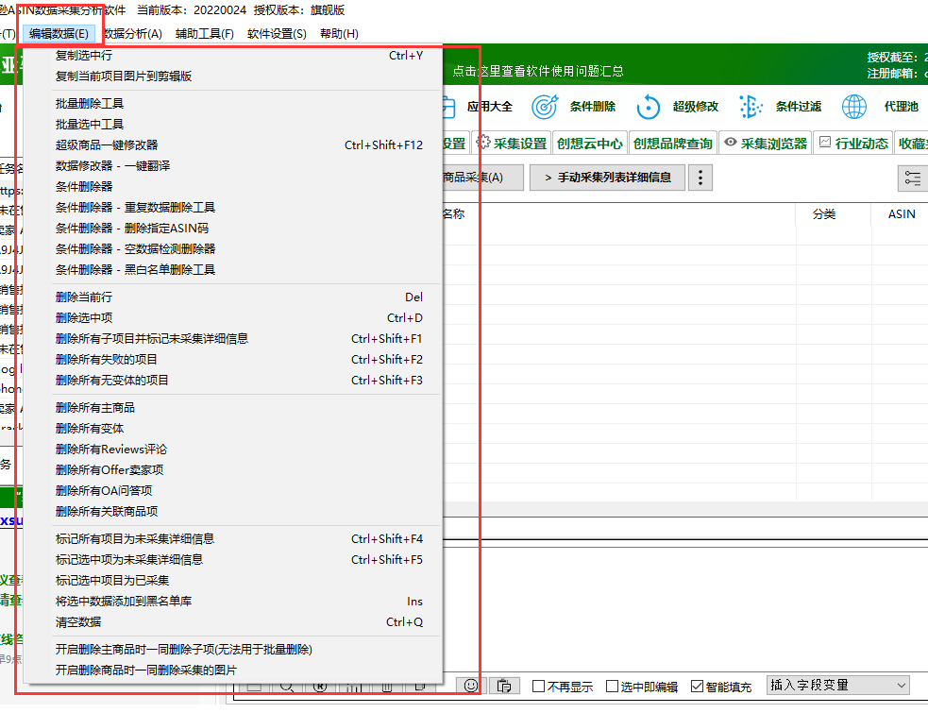928x713 pixels.
Task: Click 点击这里查看软件使用问题汇总 link
Action: tap(537, 71)
